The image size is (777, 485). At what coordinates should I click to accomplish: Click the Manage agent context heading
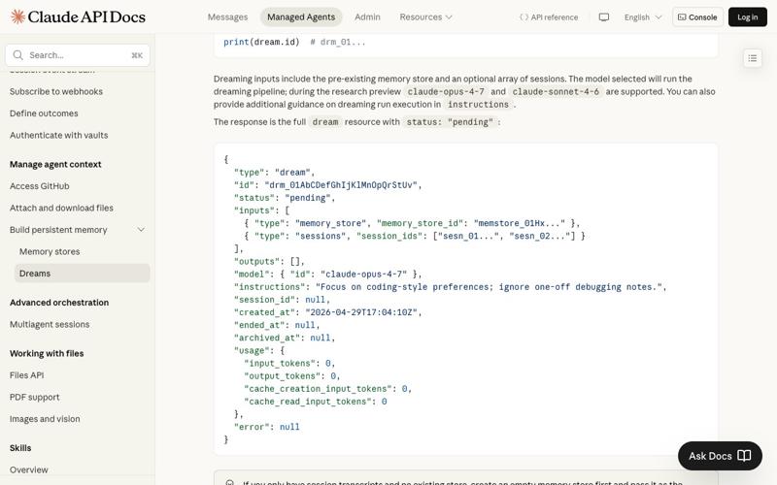click(x=55, y=164)
